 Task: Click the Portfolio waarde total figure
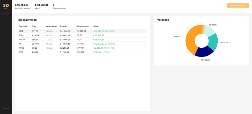(22, 5)
